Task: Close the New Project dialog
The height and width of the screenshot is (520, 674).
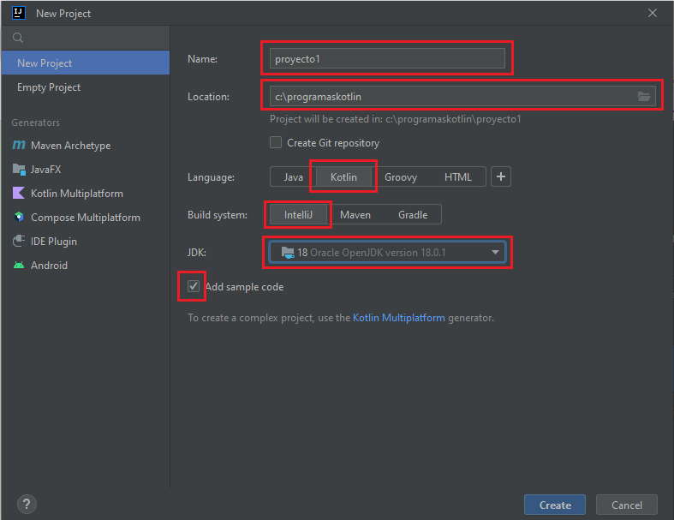Action: (652, 14)
